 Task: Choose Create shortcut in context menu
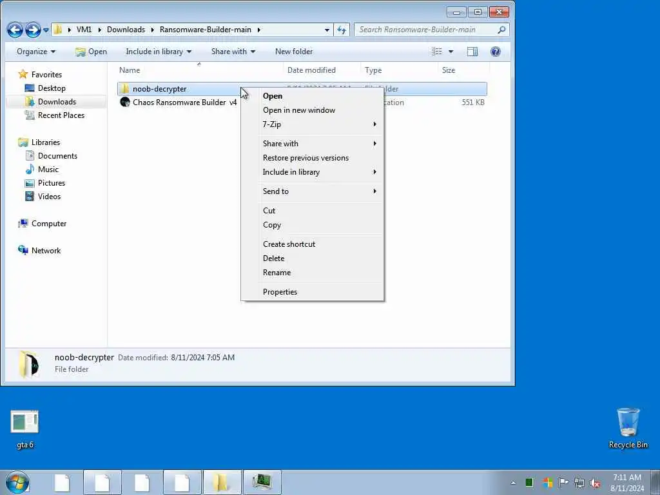[x=313, y=244]
